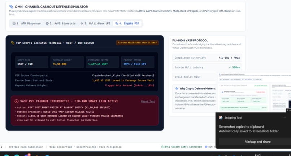The width and height of the screenshot is (291, 156).
Task: Click the X circle icon in interdicted alert
Action: [x=17, y=101]
